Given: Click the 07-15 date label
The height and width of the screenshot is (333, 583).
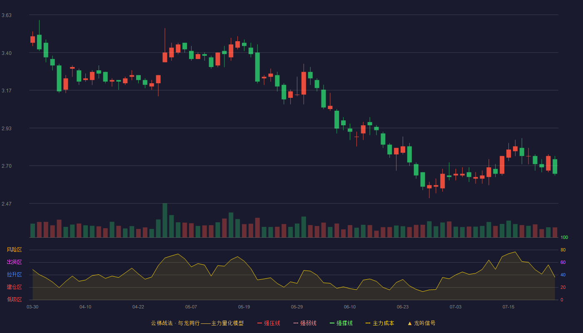Looking at the screenshot, I should point(508,307).
